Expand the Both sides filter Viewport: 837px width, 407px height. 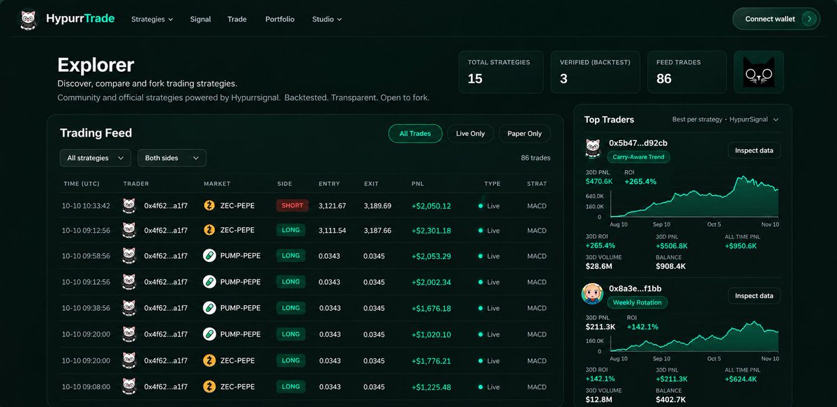[172, 158]
